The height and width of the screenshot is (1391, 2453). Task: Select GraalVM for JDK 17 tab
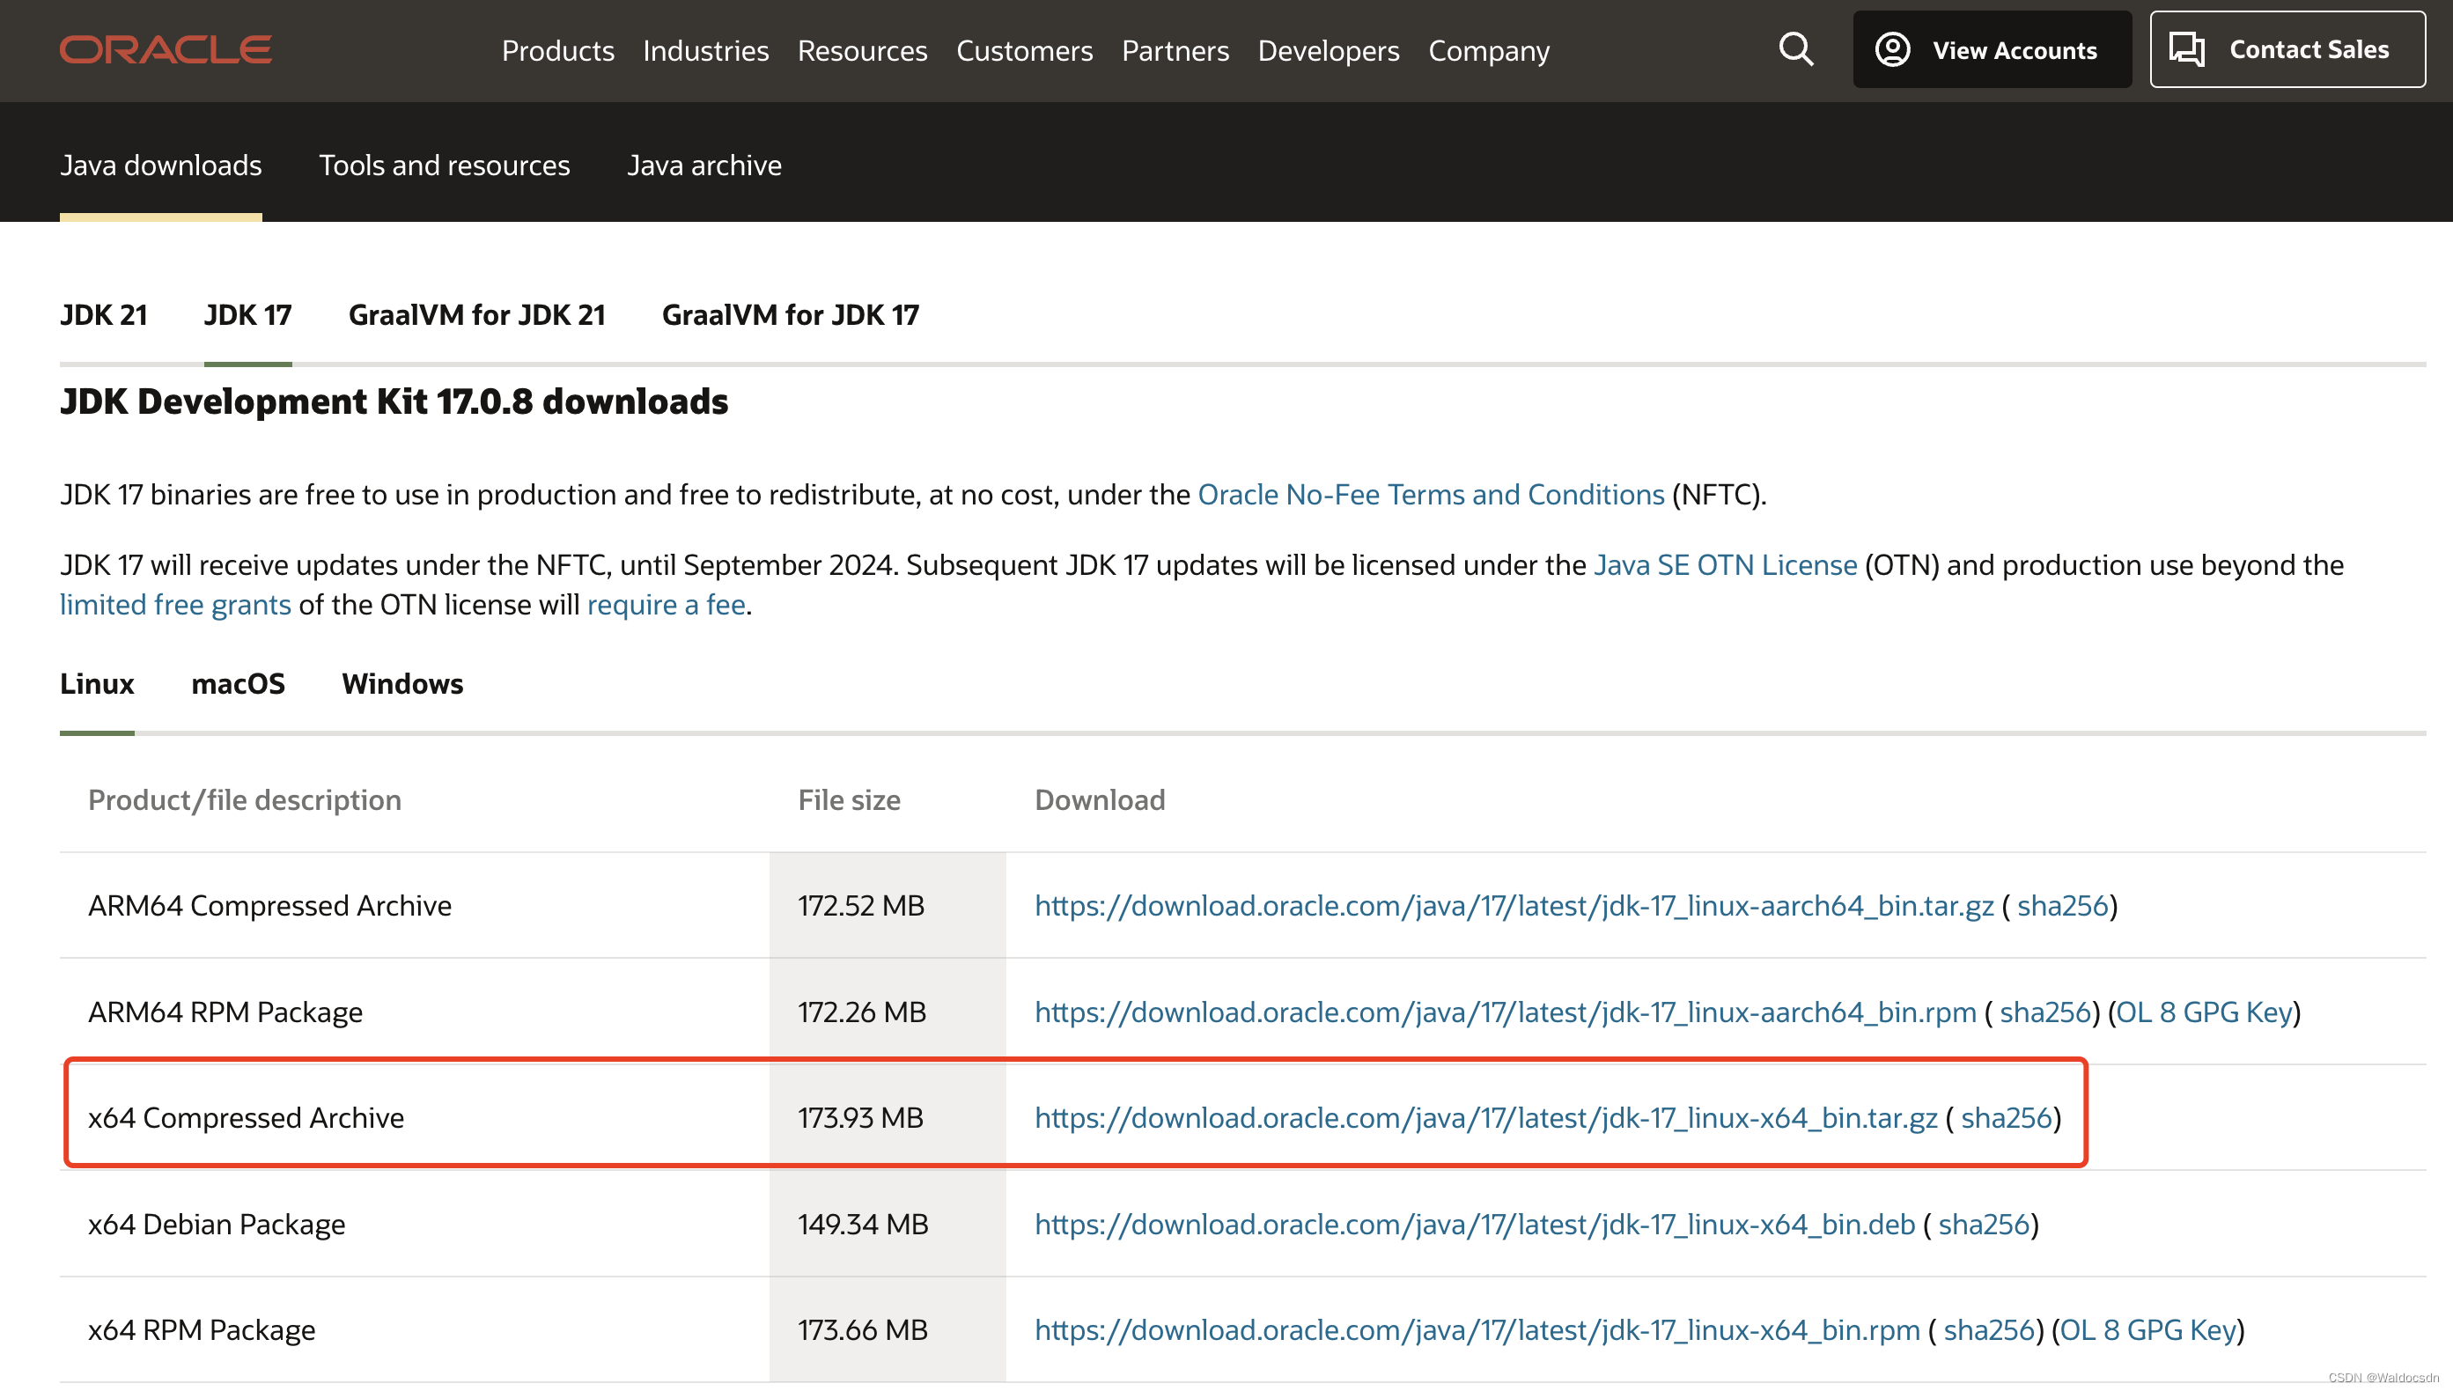(x=790, y=314)
